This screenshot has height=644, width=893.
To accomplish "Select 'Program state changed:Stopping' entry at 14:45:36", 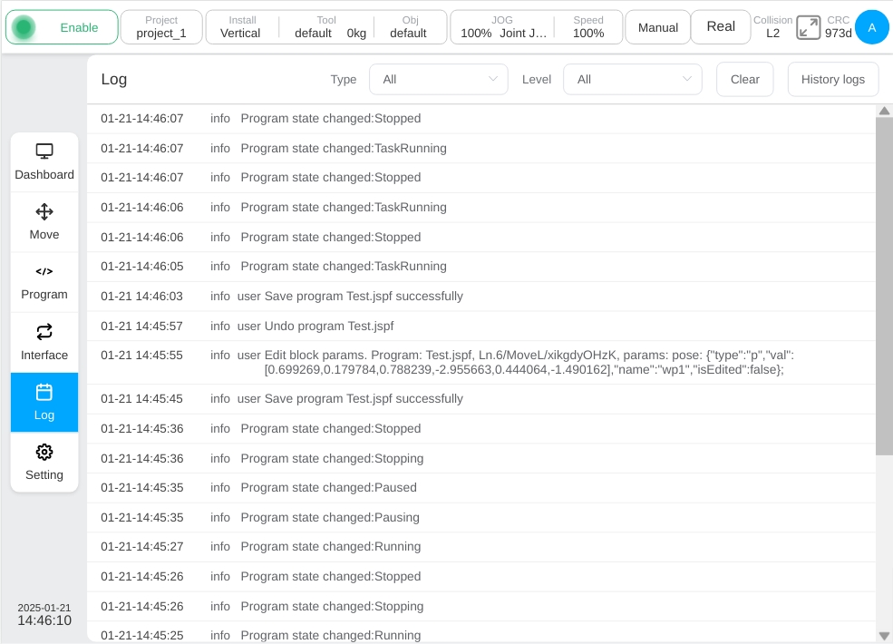I will [480, 458].
